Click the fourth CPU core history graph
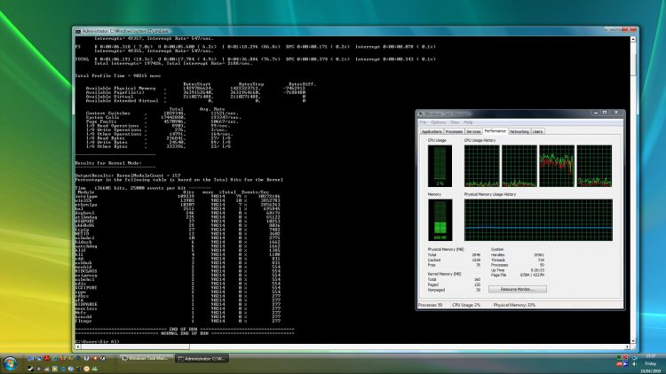Screen dimensions: 666x374 [x=594, y=166]
